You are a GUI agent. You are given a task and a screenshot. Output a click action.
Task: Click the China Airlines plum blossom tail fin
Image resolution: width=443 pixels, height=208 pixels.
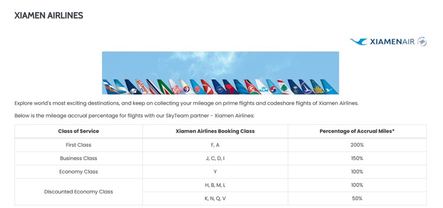(175, 87)
